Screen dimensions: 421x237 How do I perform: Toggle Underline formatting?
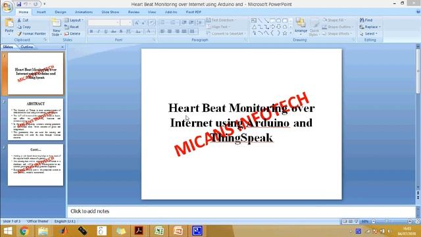tap(106, 32)
